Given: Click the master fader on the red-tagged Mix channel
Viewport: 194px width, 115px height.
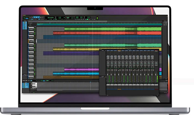Looking at the screenshot, I should (155, 74).
